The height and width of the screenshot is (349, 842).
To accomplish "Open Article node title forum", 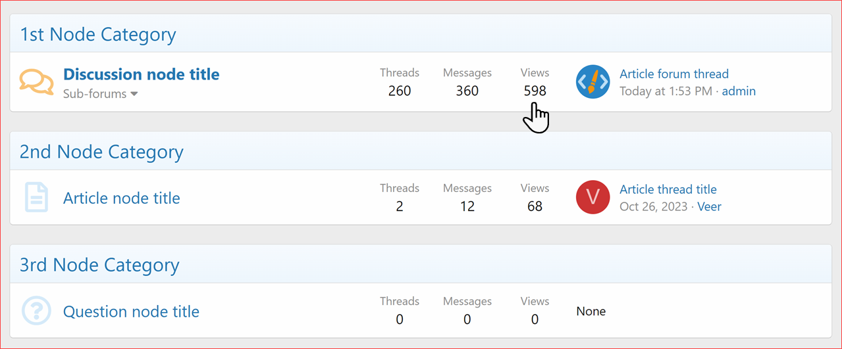I will pyautogui.click(x=122, y=198).
